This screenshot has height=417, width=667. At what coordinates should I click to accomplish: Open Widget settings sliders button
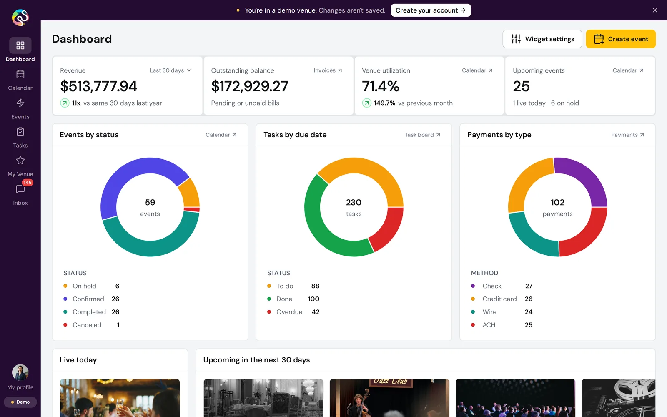[x=542, y=39]
